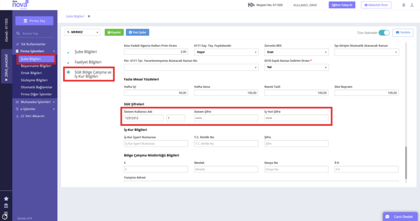
Task: Open the user profile icon
Action: pos(412,5)
